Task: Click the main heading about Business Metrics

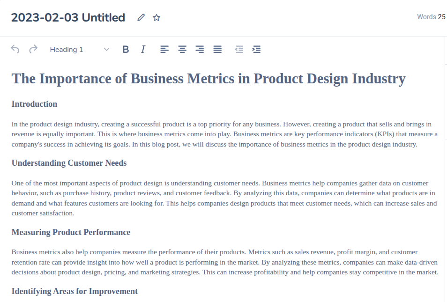Action: (208, 78)
